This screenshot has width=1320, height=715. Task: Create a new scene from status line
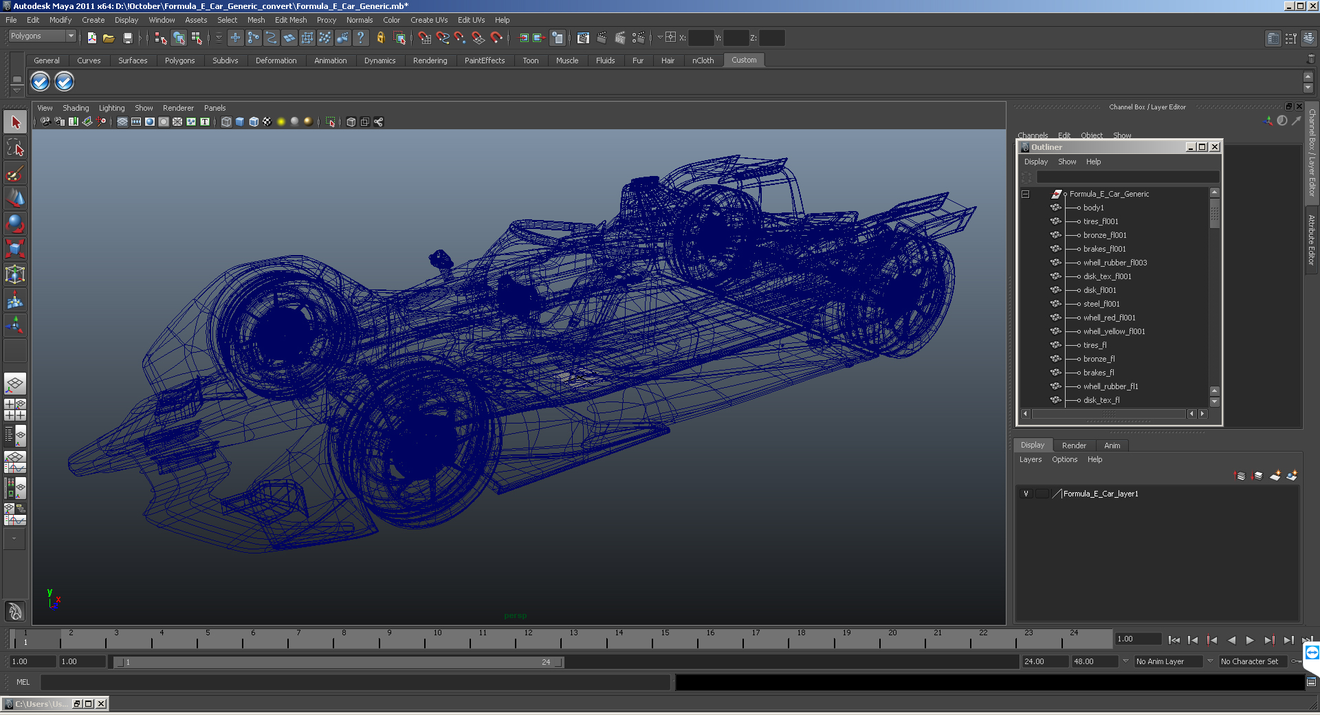[x=91, y=38]
